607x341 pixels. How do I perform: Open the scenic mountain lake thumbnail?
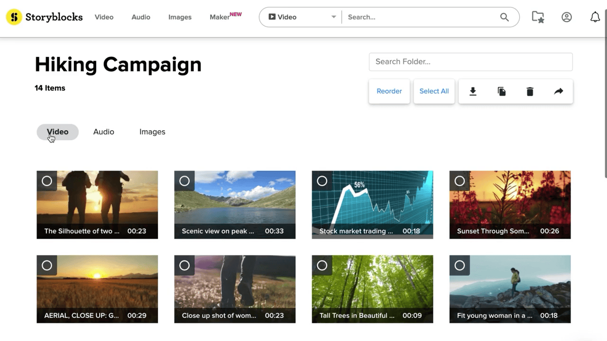click(x=235, y=205)
